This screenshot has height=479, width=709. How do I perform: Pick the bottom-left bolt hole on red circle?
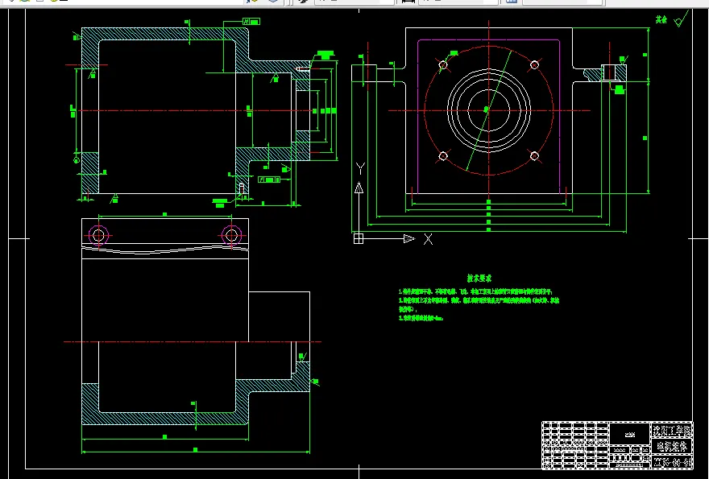(443, 156)
